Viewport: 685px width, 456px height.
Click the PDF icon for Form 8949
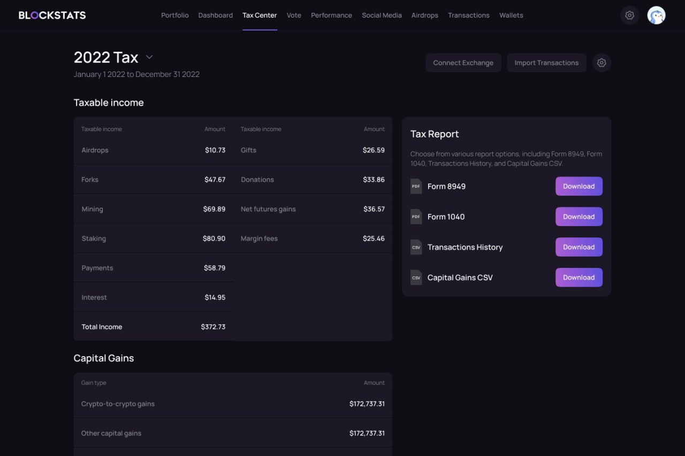(x=416, y=186)
